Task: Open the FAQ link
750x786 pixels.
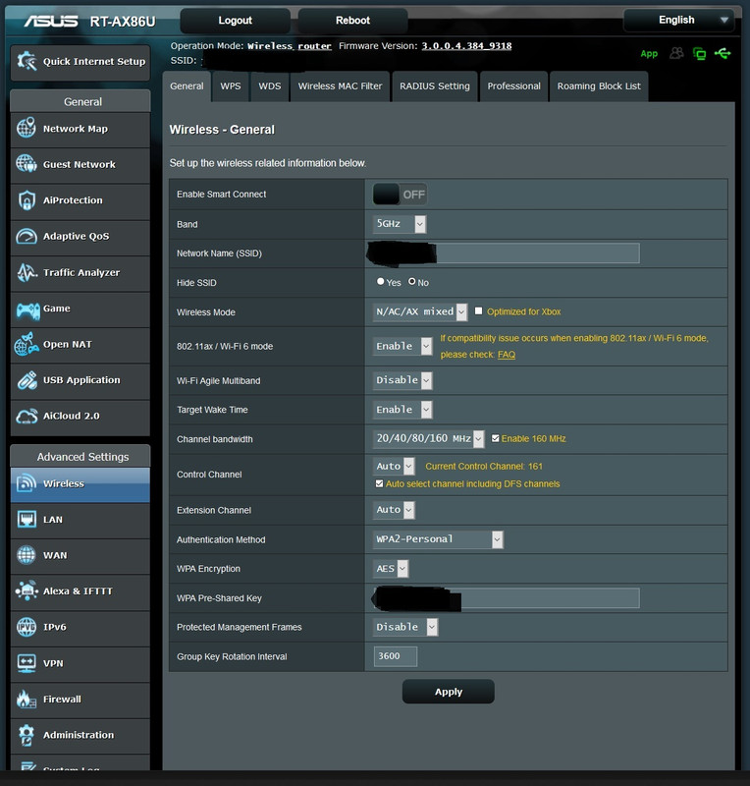Action: pos(506,355)
